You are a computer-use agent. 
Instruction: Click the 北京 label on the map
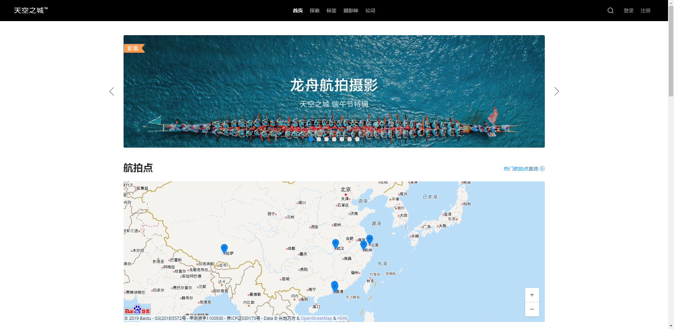pyautogui.click(x=346, y=189)
